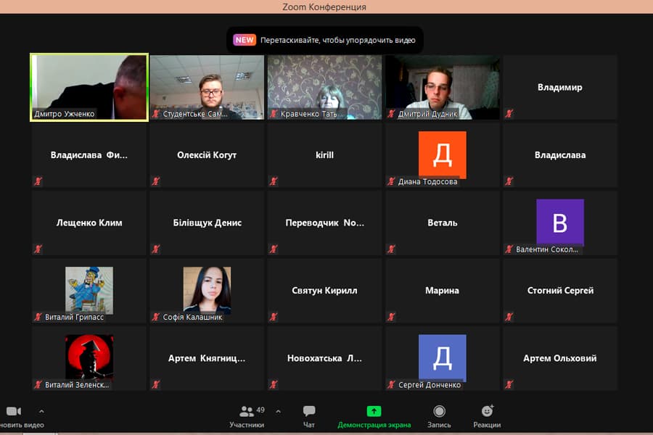This screenshot has width=653, height=435.
Task: Click the name kirill
Action: pyautogui.click(x=324, y=155)
